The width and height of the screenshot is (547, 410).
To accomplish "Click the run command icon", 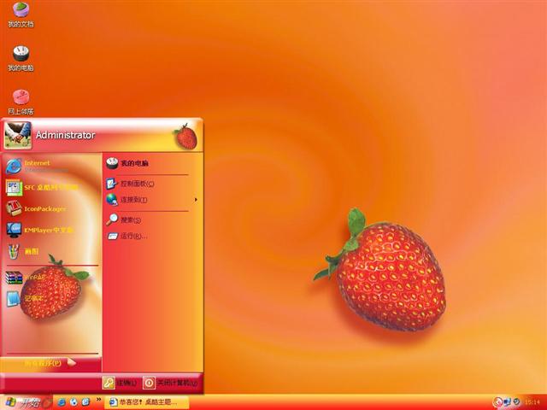I will (x=112, y=236).
